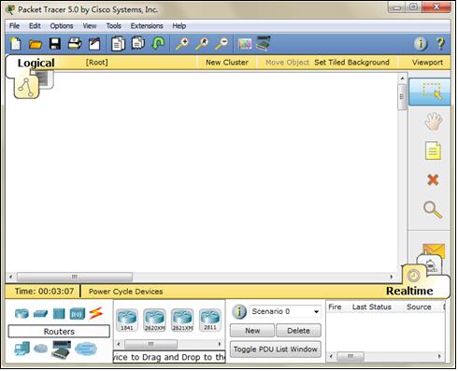Select the Delete tool red X
This screenshot has width=458, height=371.
click(x=433, y=179)
